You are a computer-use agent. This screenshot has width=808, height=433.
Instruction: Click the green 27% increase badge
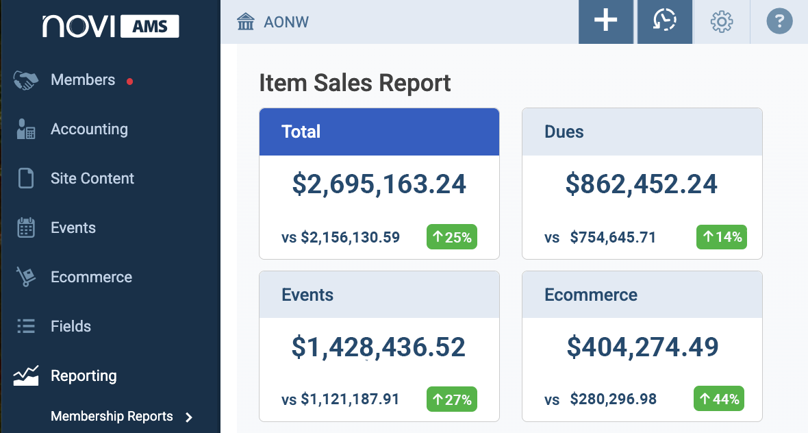(x=452, y=399)
